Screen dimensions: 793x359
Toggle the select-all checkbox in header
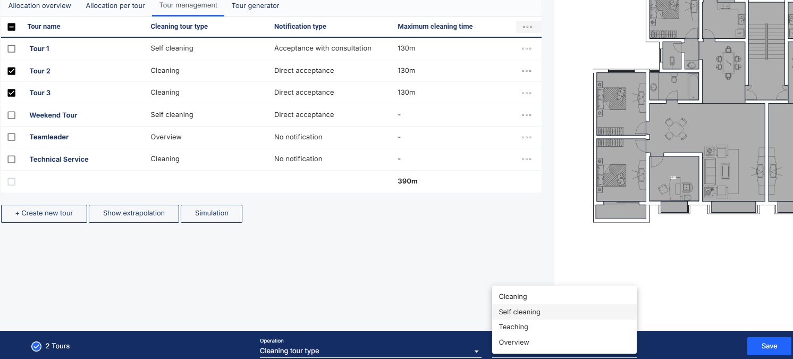point(12,27)
